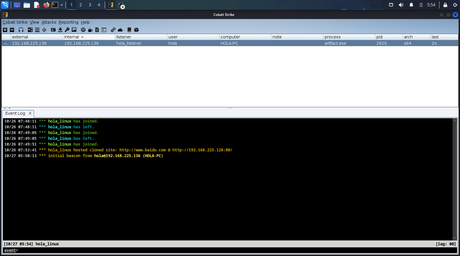Open the Cobalt Strike menu
This screenshot has width=460, height=256.
coord(15,22)
